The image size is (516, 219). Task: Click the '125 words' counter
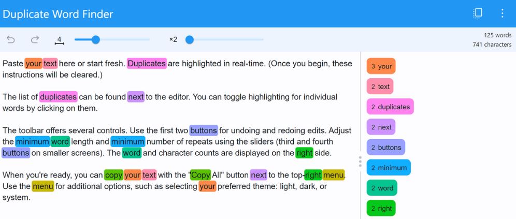pyautogui.click(x=497, y=35)
